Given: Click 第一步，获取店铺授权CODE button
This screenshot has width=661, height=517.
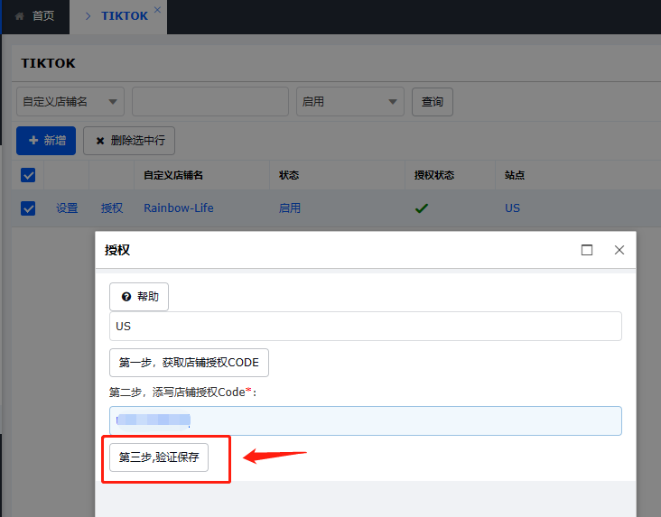Looking at the screenshot, I should [x=189, y=363].
